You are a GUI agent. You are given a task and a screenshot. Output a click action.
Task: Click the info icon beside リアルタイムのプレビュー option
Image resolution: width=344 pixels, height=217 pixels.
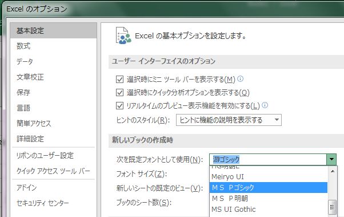coord(265,105)
